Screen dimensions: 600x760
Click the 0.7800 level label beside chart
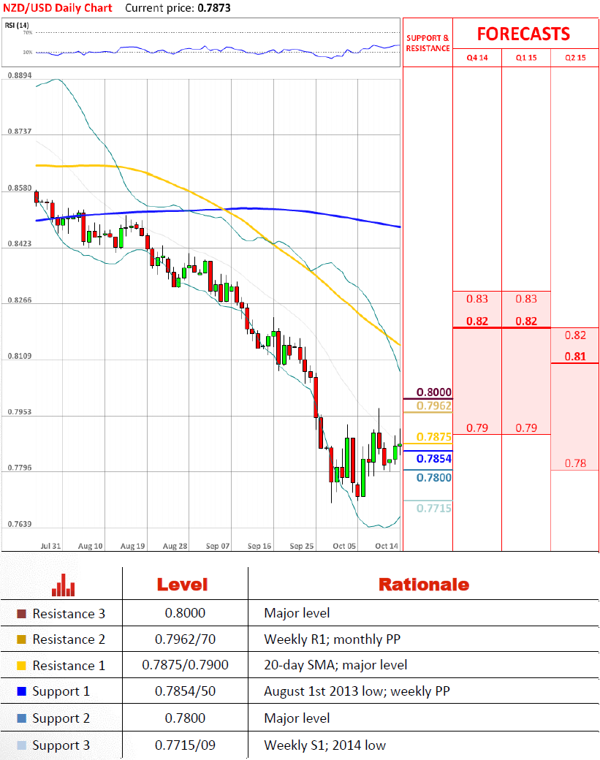click(x=434, y=477)
